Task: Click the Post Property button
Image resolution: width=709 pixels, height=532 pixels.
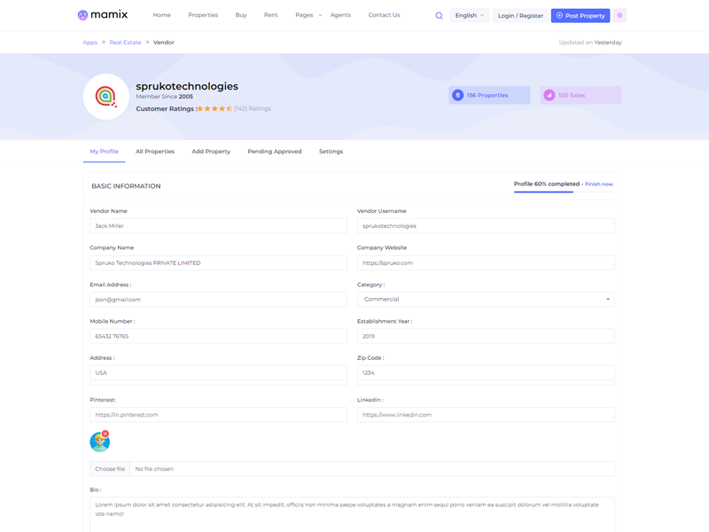Action: coord(580,16)
